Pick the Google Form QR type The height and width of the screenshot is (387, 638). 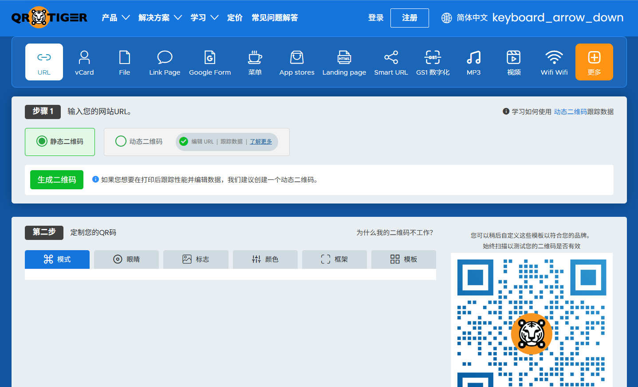pos(210,62)
